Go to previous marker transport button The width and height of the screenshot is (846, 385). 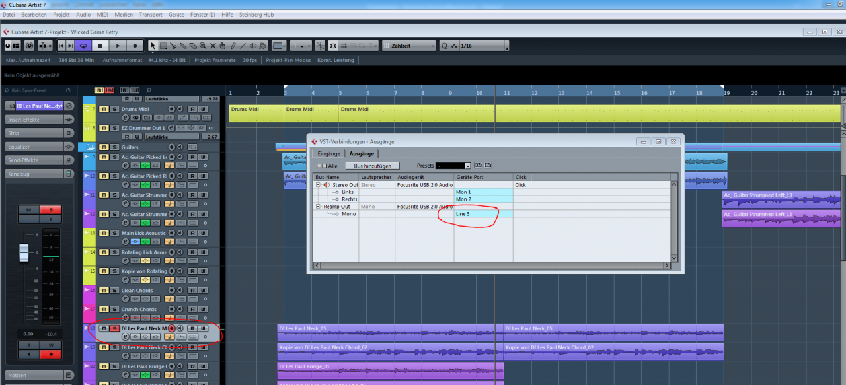click(61, 46)
